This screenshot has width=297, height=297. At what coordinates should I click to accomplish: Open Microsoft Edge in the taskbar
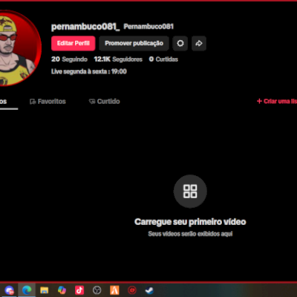27,290
